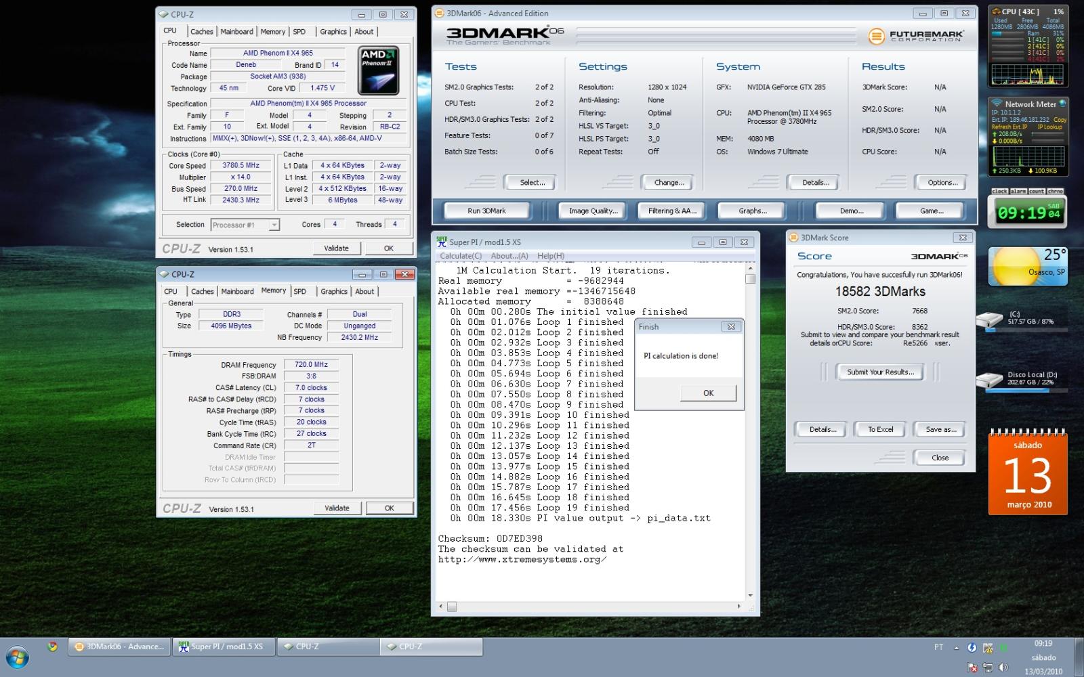Screen dimensions: 1084x677
Task: Open Action Center flag tray icon
Action: click(973, 668)
